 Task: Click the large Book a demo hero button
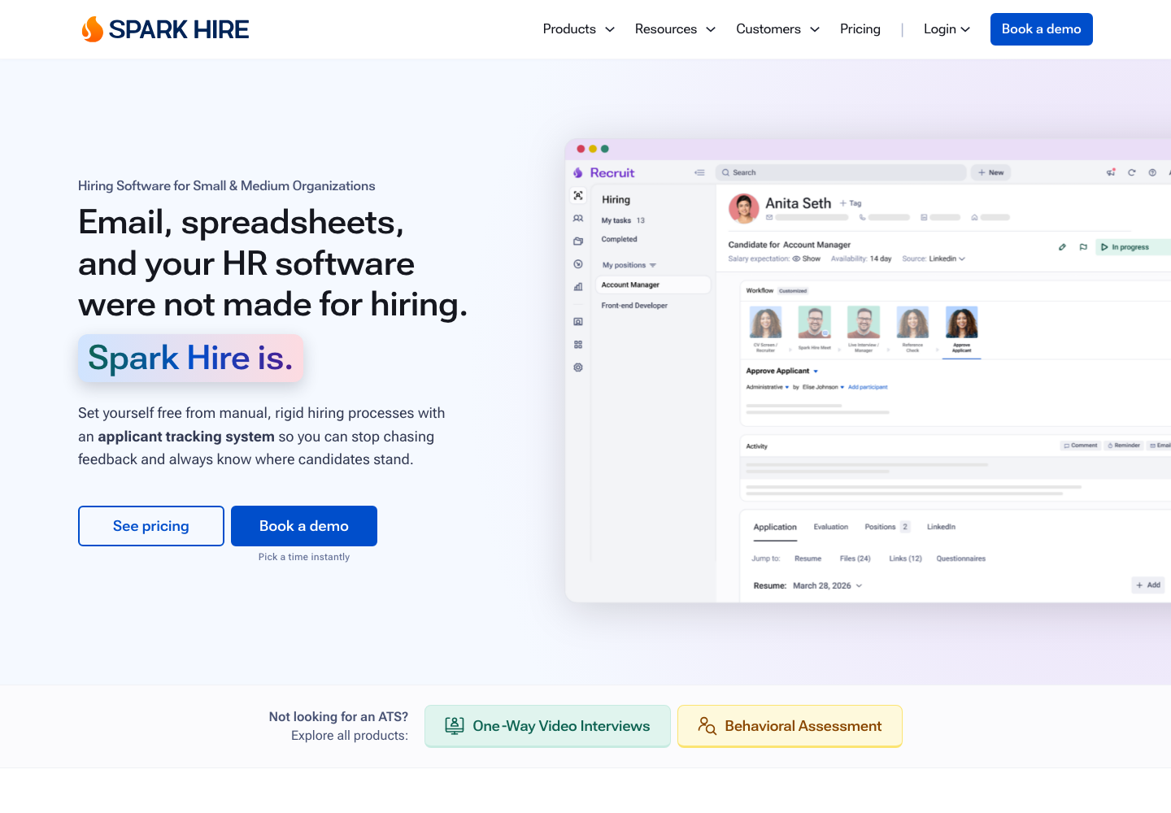pyautogui.click(x=304, y=526)
